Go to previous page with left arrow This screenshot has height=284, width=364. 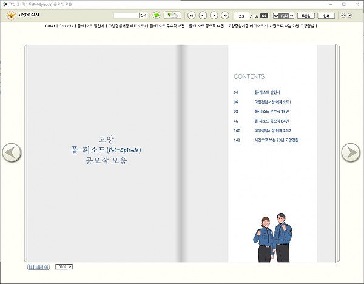click(203, 16)
